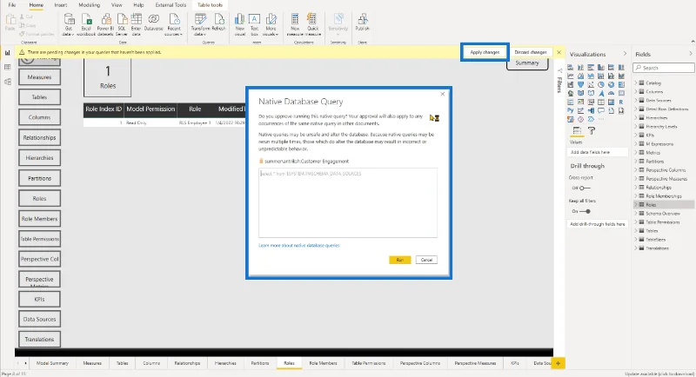696x377 pixels.
Task: Click Add data fields here well
Action: pos(598,152)
